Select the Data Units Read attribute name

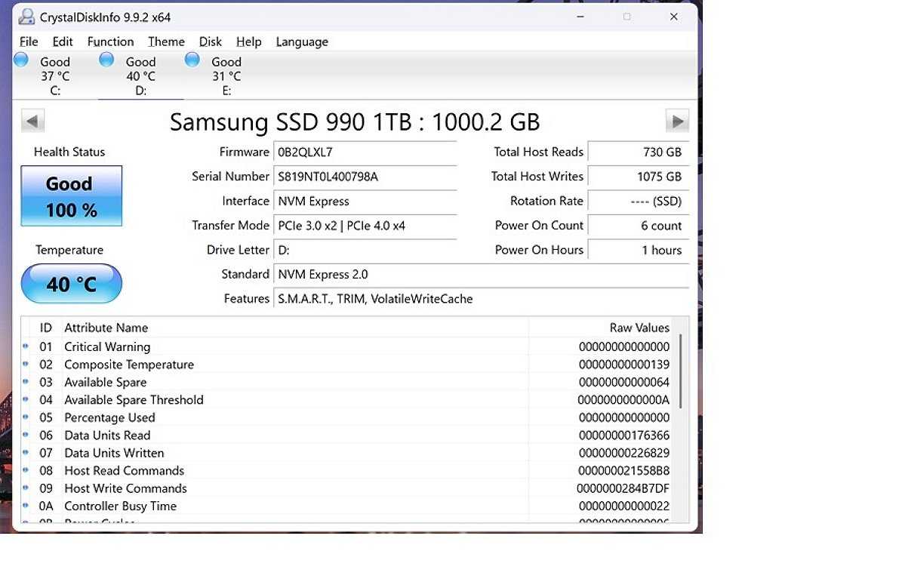[107, 435]
